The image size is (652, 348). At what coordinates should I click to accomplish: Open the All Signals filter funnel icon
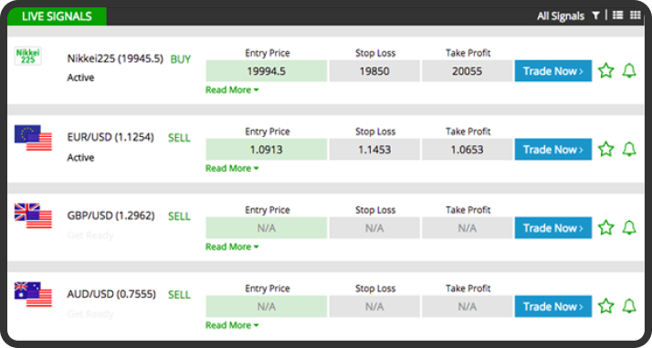[x=596, y=16]
